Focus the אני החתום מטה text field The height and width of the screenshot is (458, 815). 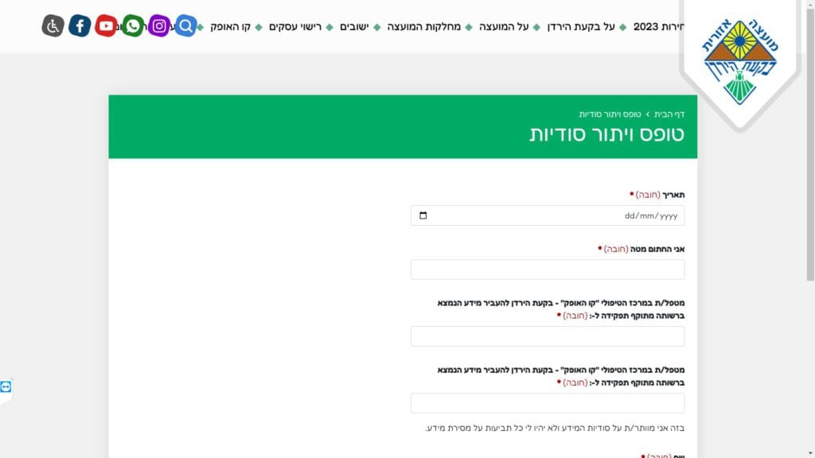[548, 270]
